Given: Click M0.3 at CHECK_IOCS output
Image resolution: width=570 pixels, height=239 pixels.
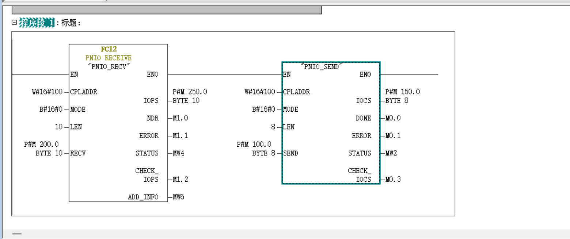Looking at the screenshot, I should (x=393, y=180).
